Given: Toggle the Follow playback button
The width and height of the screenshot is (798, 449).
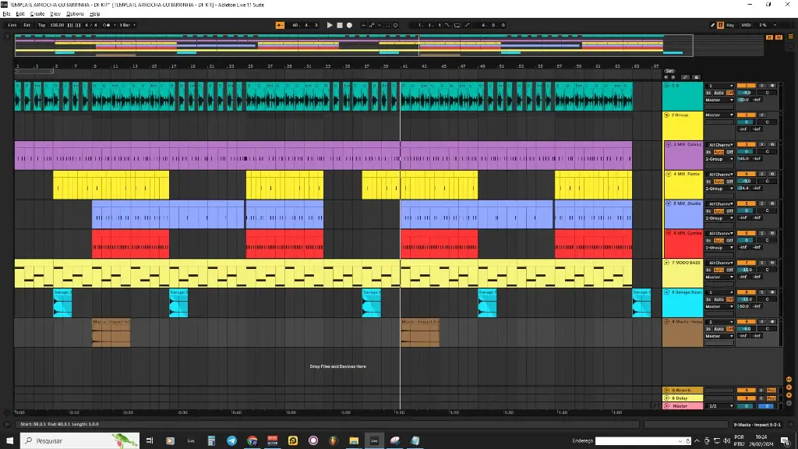Looking at the screenshot, I should 280,25.
